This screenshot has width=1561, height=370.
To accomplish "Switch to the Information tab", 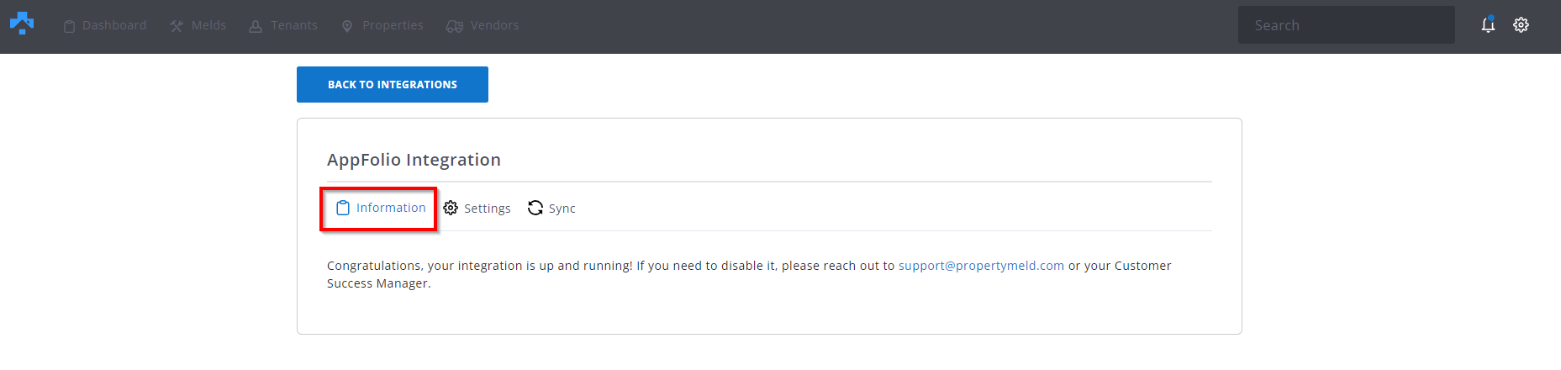I will click(381, 208).
